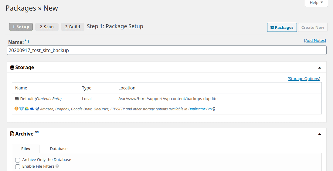Click the reset name undo icon
Image resolution: width=333 pixels, height=171 pixels.
[27, 42]
